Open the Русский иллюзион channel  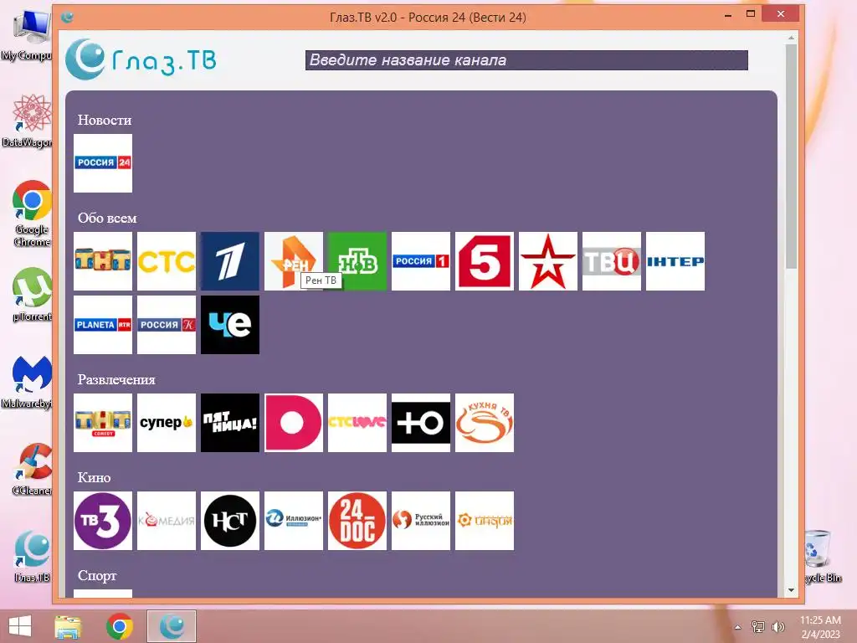[x=421, y=521]
